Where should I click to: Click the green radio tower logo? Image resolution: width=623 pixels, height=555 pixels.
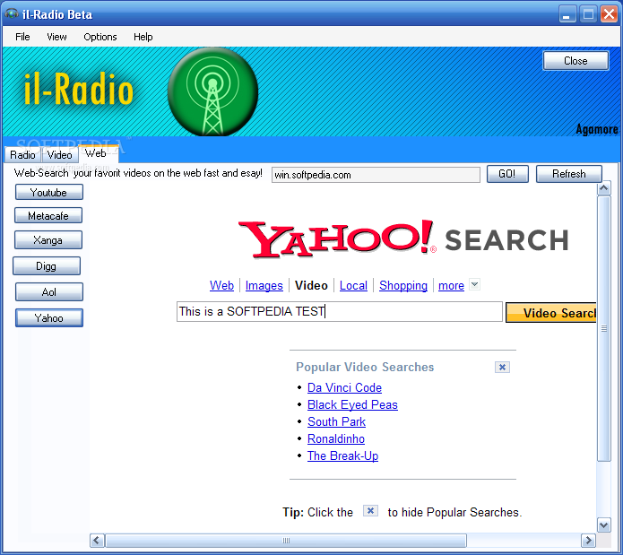[x=213, y=92]
